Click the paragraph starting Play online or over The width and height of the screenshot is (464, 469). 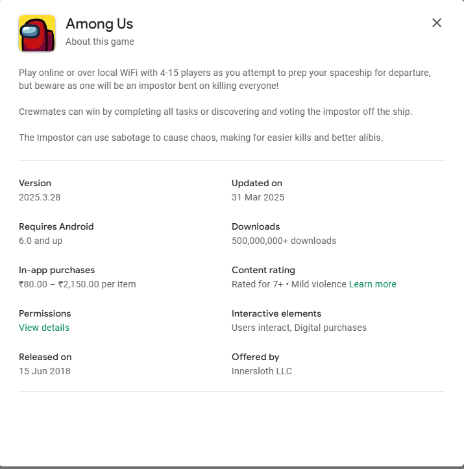(225, 79)
